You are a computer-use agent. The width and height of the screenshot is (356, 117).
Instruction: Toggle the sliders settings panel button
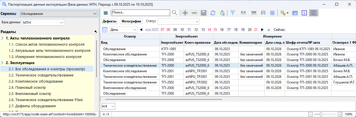(x=313, y=13)
